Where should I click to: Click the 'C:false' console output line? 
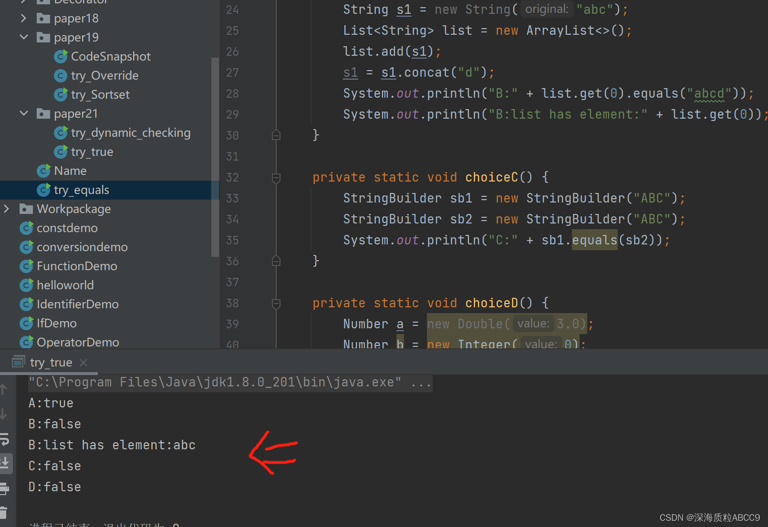click(x=55, y=466)
